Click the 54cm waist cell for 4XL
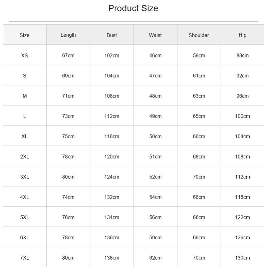Image resolution: width=267 pixels, height=267 pixels. (x=155, y=197)
